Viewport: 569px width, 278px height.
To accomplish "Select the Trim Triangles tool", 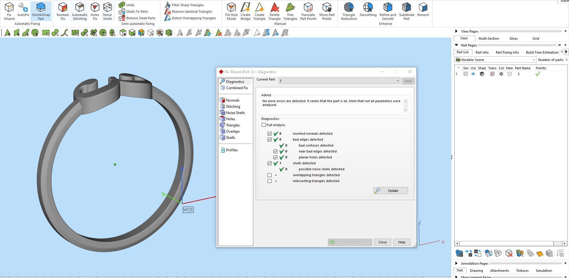I will click(290, 12).
